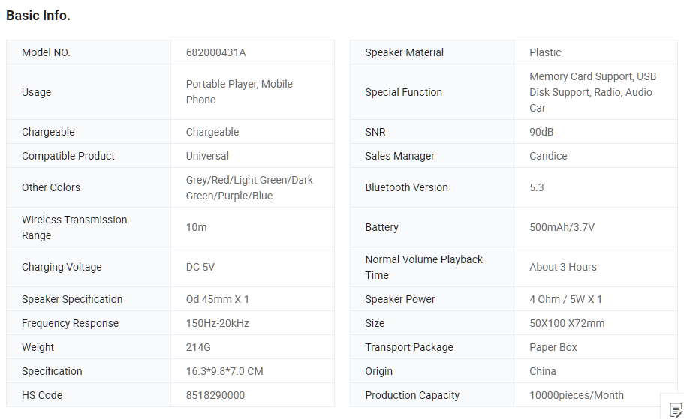Click the 'Speaker Specification' label
Screen dimensions: 684x419
click(72, 299)
